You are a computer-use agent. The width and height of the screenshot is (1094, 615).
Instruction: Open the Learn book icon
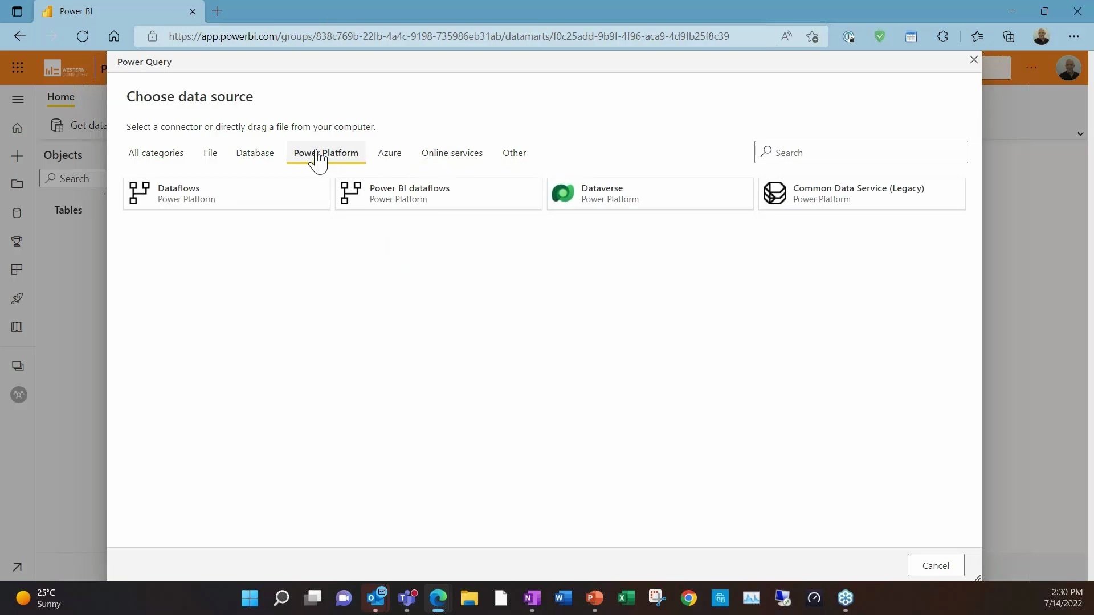17,327
